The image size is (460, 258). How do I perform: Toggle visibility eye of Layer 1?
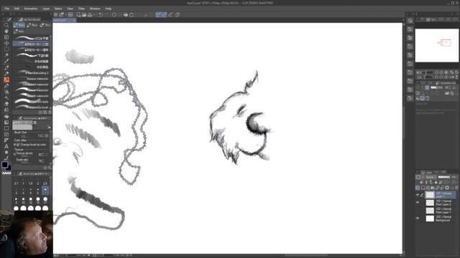pos(418,195)
